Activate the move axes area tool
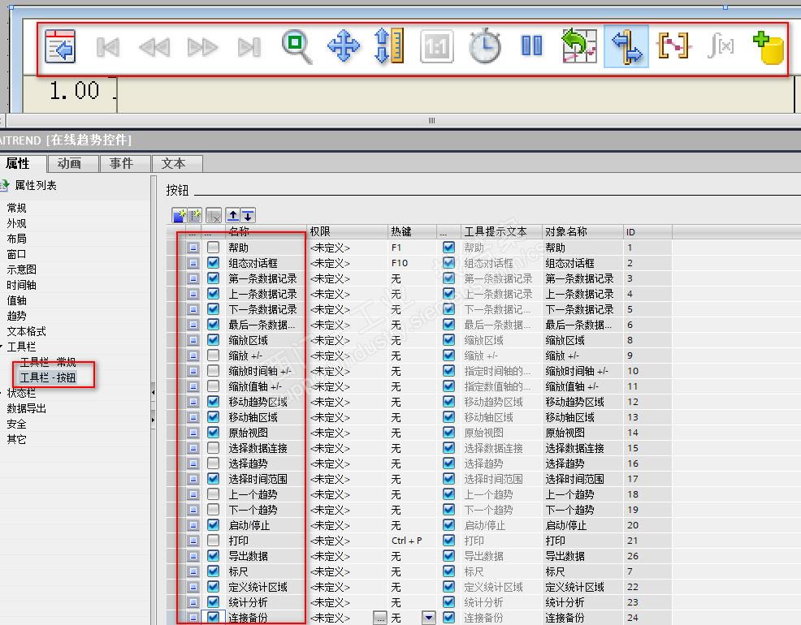The image size is (801, 625). [x=389, y=46]
